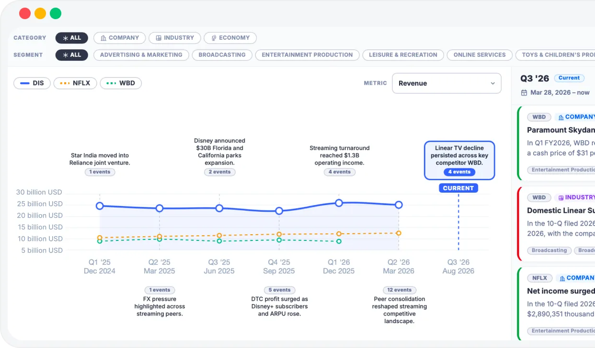Screen dimensions: 595x348
Task: Click the NFLX tag on Net income card
Action: (x=540, y=278)
